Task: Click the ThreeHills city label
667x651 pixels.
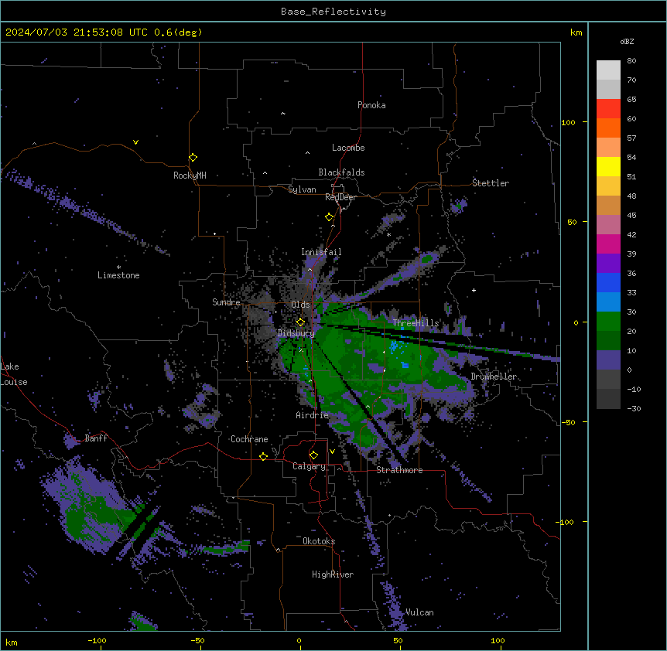Action: 416,323
